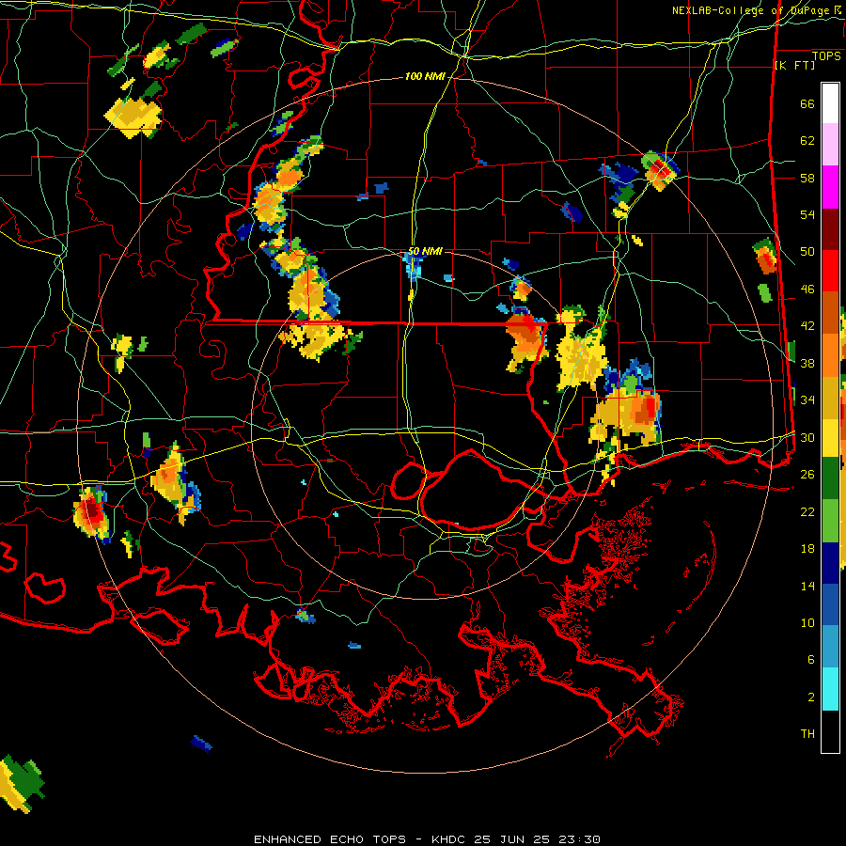Pick the cyan swatch on the scale
846x846 pixels.
830,689
